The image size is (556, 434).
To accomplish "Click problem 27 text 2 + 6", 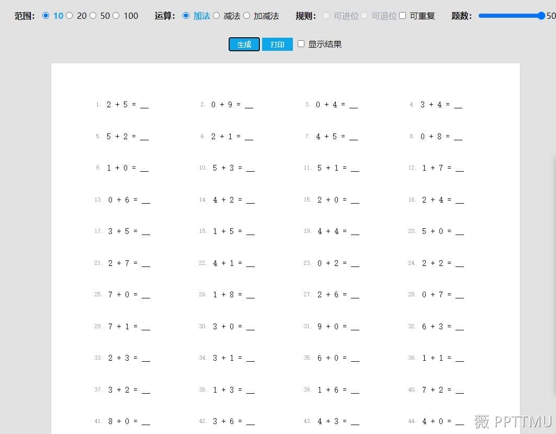I will pyautogui.click(x=327, y=295).
